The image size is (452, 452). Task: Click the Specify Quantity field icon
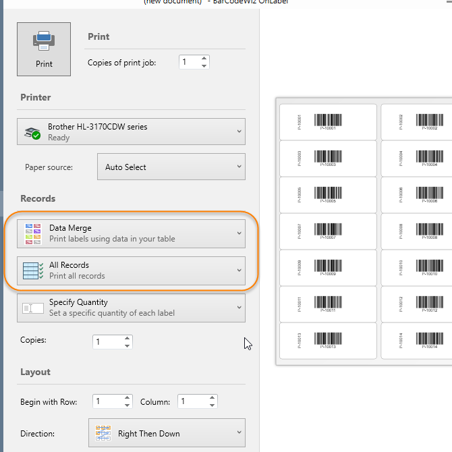pyautogui.click(x=33, y=308)
